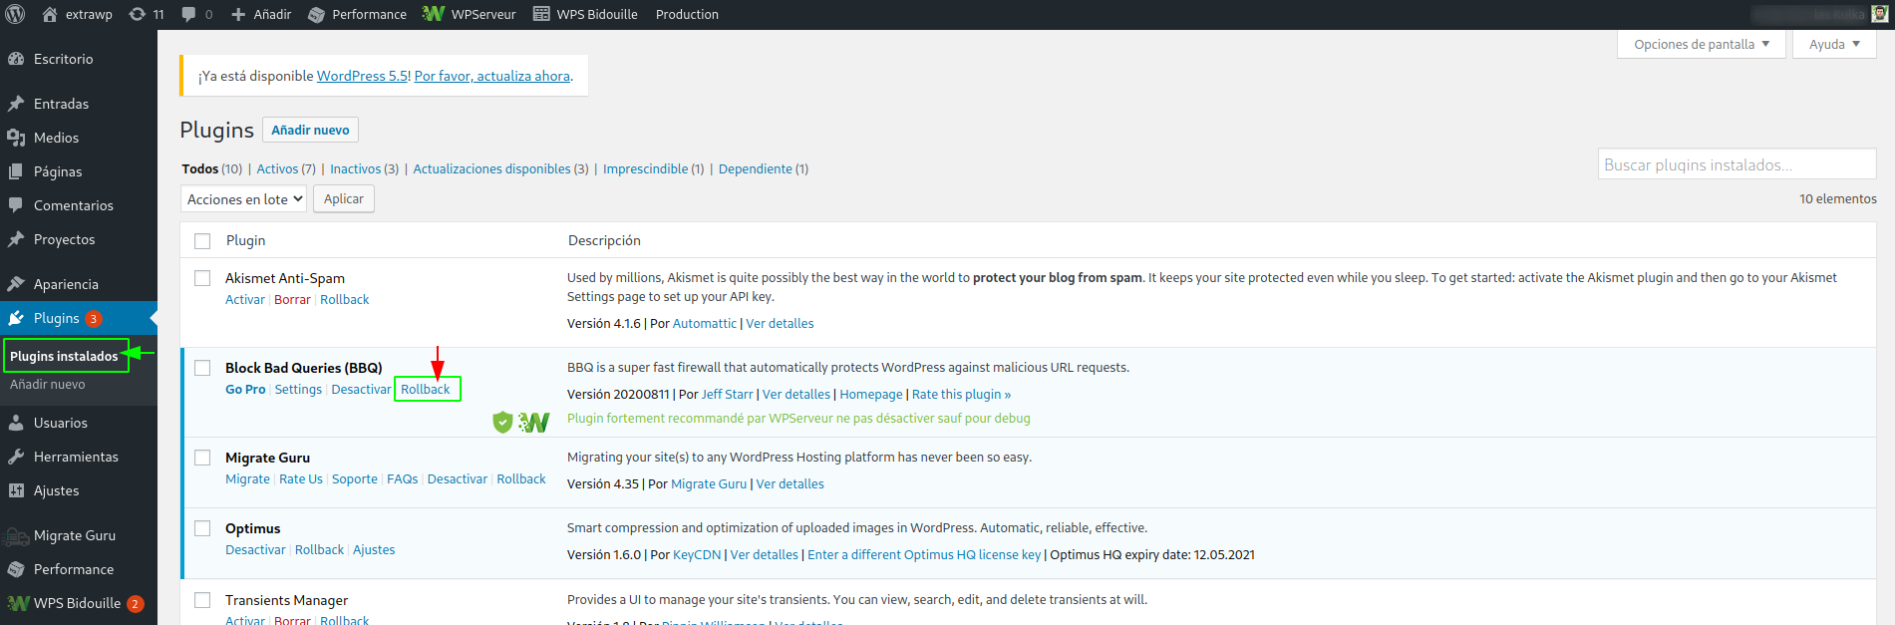Filter by Actualizaciones disponibles
The image size is (1895, 625).
(492, 168)
